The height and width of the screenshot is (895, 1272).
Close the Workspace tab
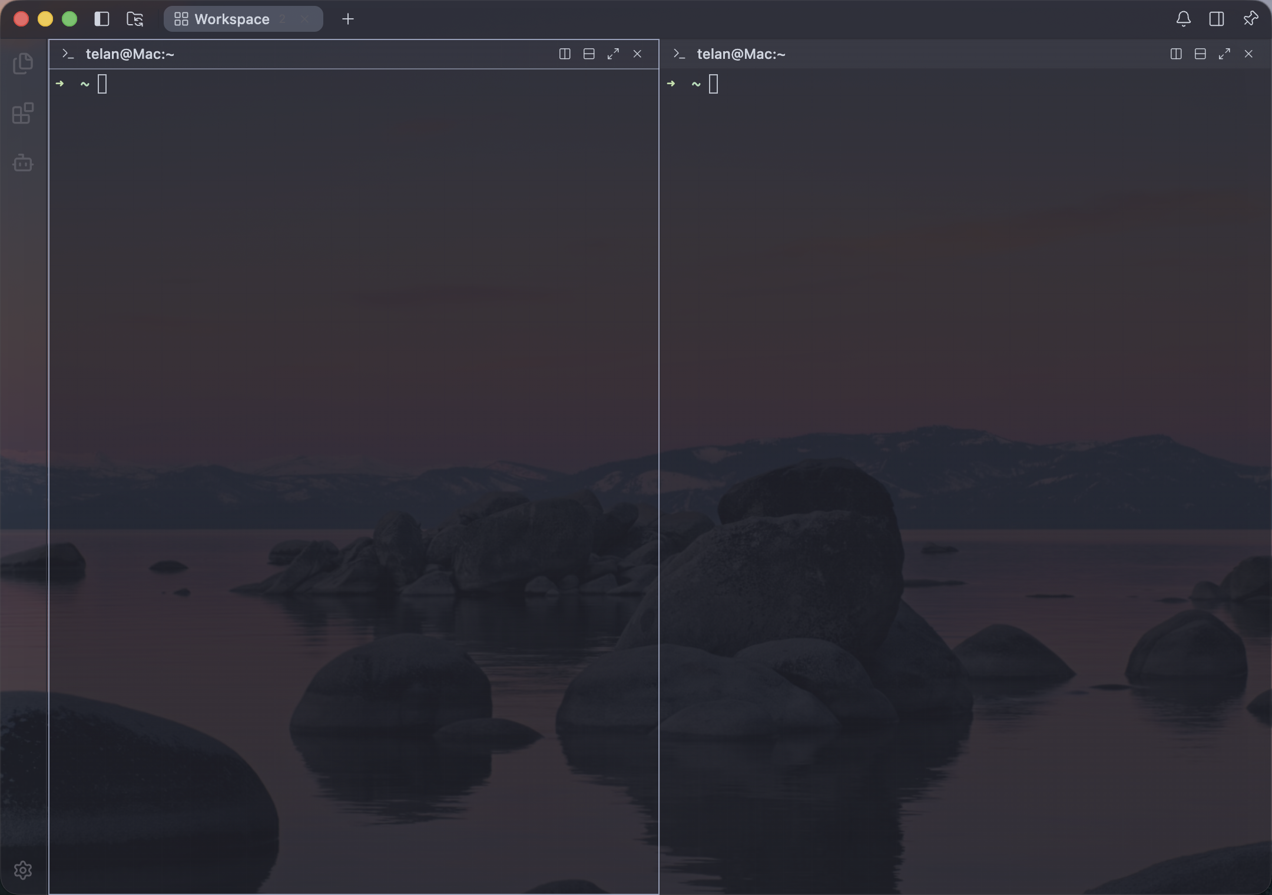point(304,19)
